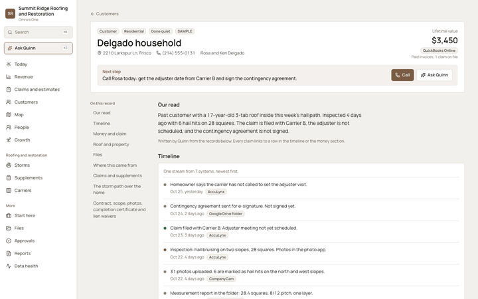
Task: Click the phone icon beside (214) 555-0131
Action: coord(159,53)
